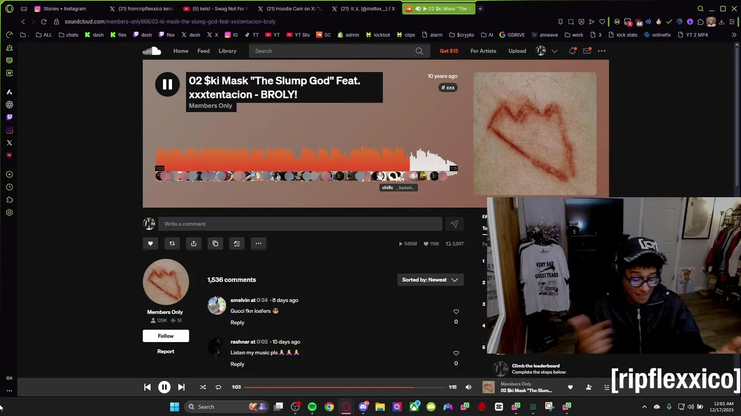Open the messages envelope in SoundCloud header
The height and width of the screenshot is (416, 741).
coord(587,51)
